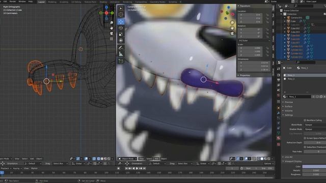This screenshot has height=183, width=326.
Task: Select the Rotate tool
Action: (x=121, y=28)
